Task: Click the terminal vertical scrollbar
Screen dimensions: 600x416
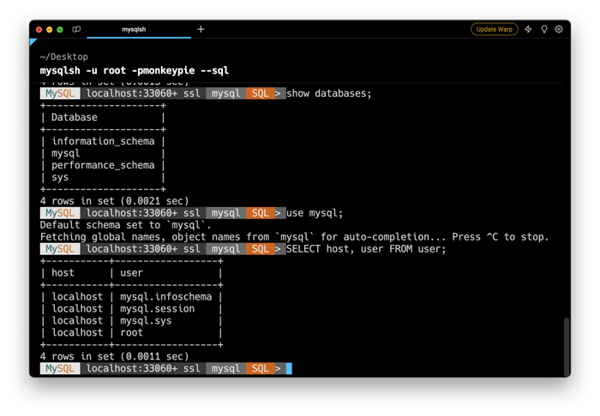Action: point(567,346)
